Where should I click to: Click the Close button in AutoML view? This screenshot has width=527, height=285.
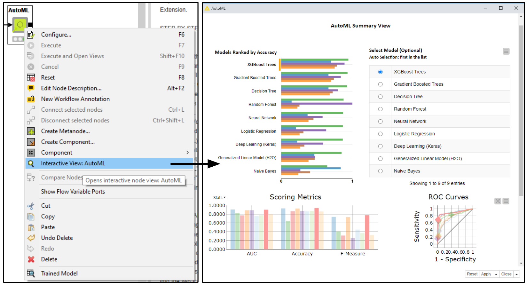coord(506,274)
